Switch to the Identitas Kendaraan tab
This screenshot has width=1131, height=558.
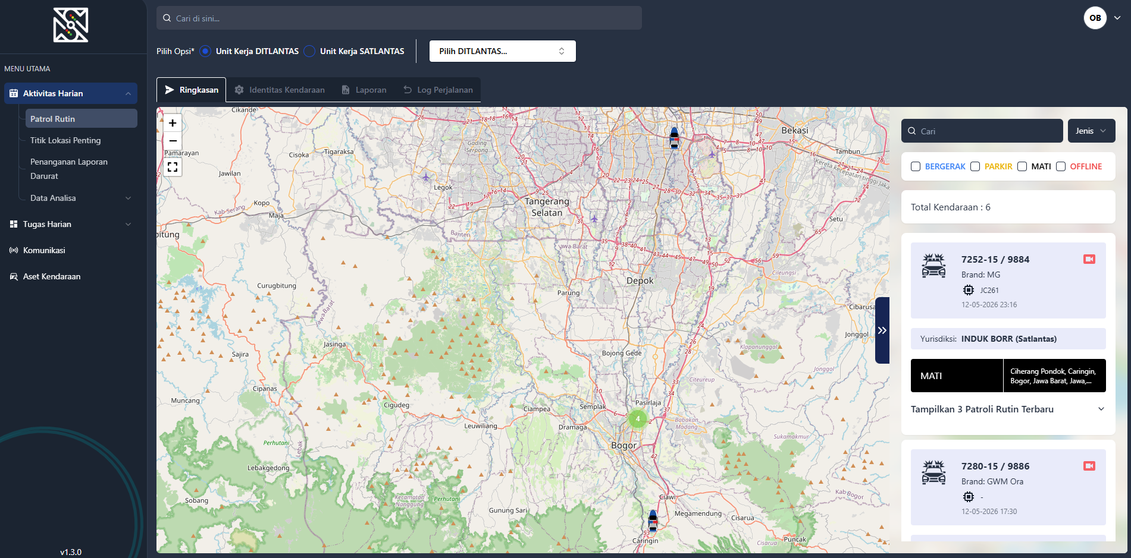pos(280,90)
